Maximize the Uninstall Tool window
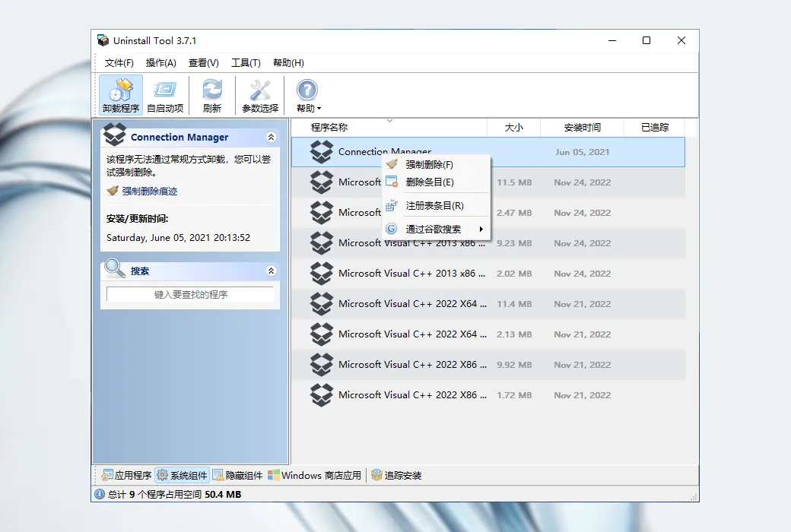Screen dimensions: 791x532 coord(646,40)
